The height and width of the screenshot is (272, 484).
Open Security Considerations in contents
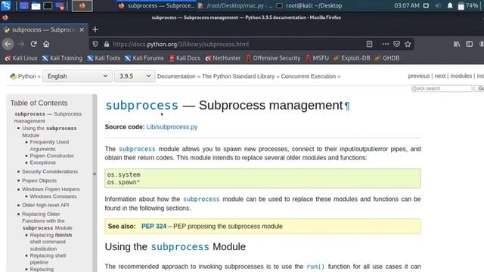pos(50,172)
